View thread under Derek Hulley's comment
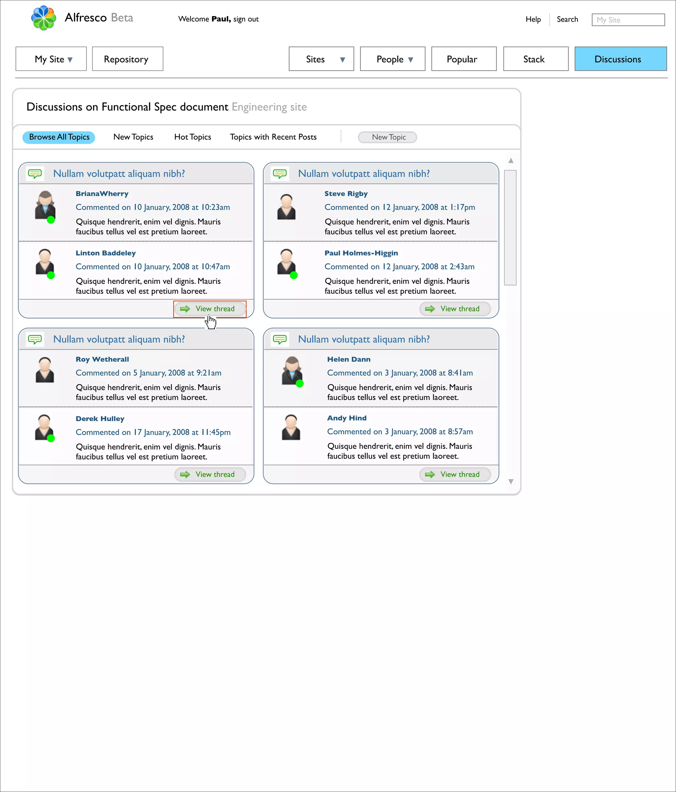The width and height of the screenshot is (676, 792). coord(210,474)
